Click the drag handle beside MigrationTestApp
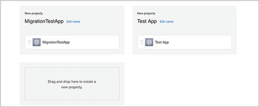Image resolution: width=259 pixels, height=107 pixels. click(x=29, y=42)
